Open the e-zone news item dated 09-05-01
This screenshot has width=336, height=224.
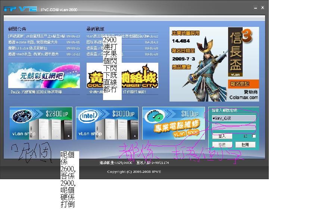[x=44, y=42]
